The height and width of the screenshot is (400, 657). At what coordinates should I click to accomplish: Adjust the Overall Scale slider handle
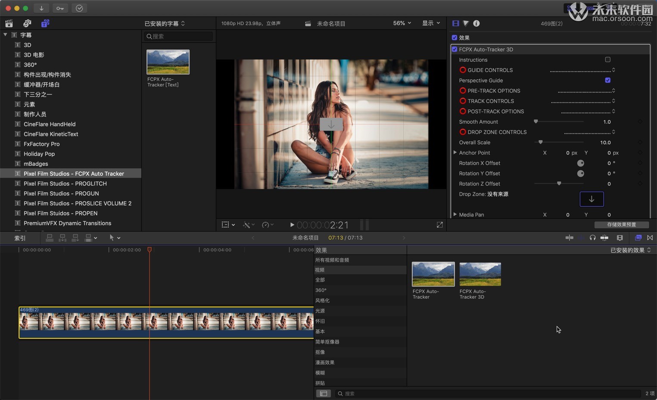click(x=540, y=143)
